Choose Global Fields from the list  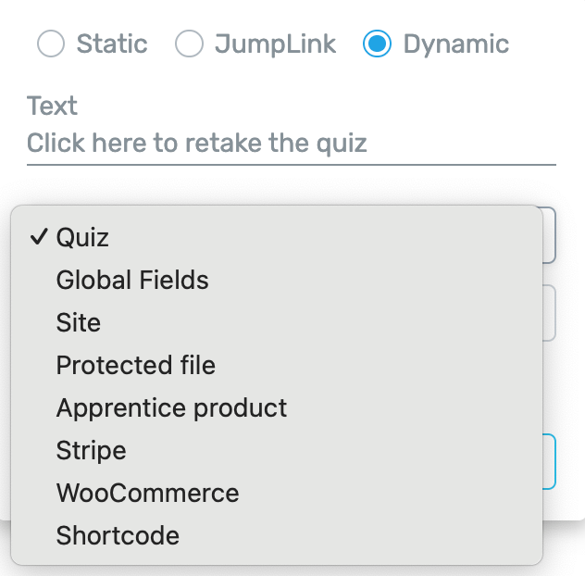click(x=132, y=281)
